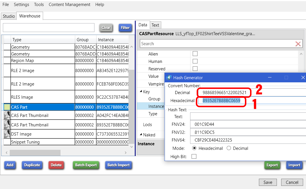The image size is (306, 189).
Task: Sort by the Type column header
Action: click(x=43, y=40)
